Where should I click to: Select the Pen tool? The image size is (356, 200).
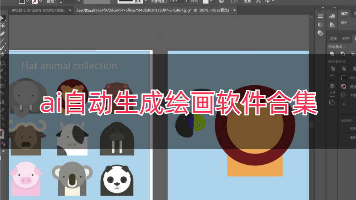coord(3,33)
